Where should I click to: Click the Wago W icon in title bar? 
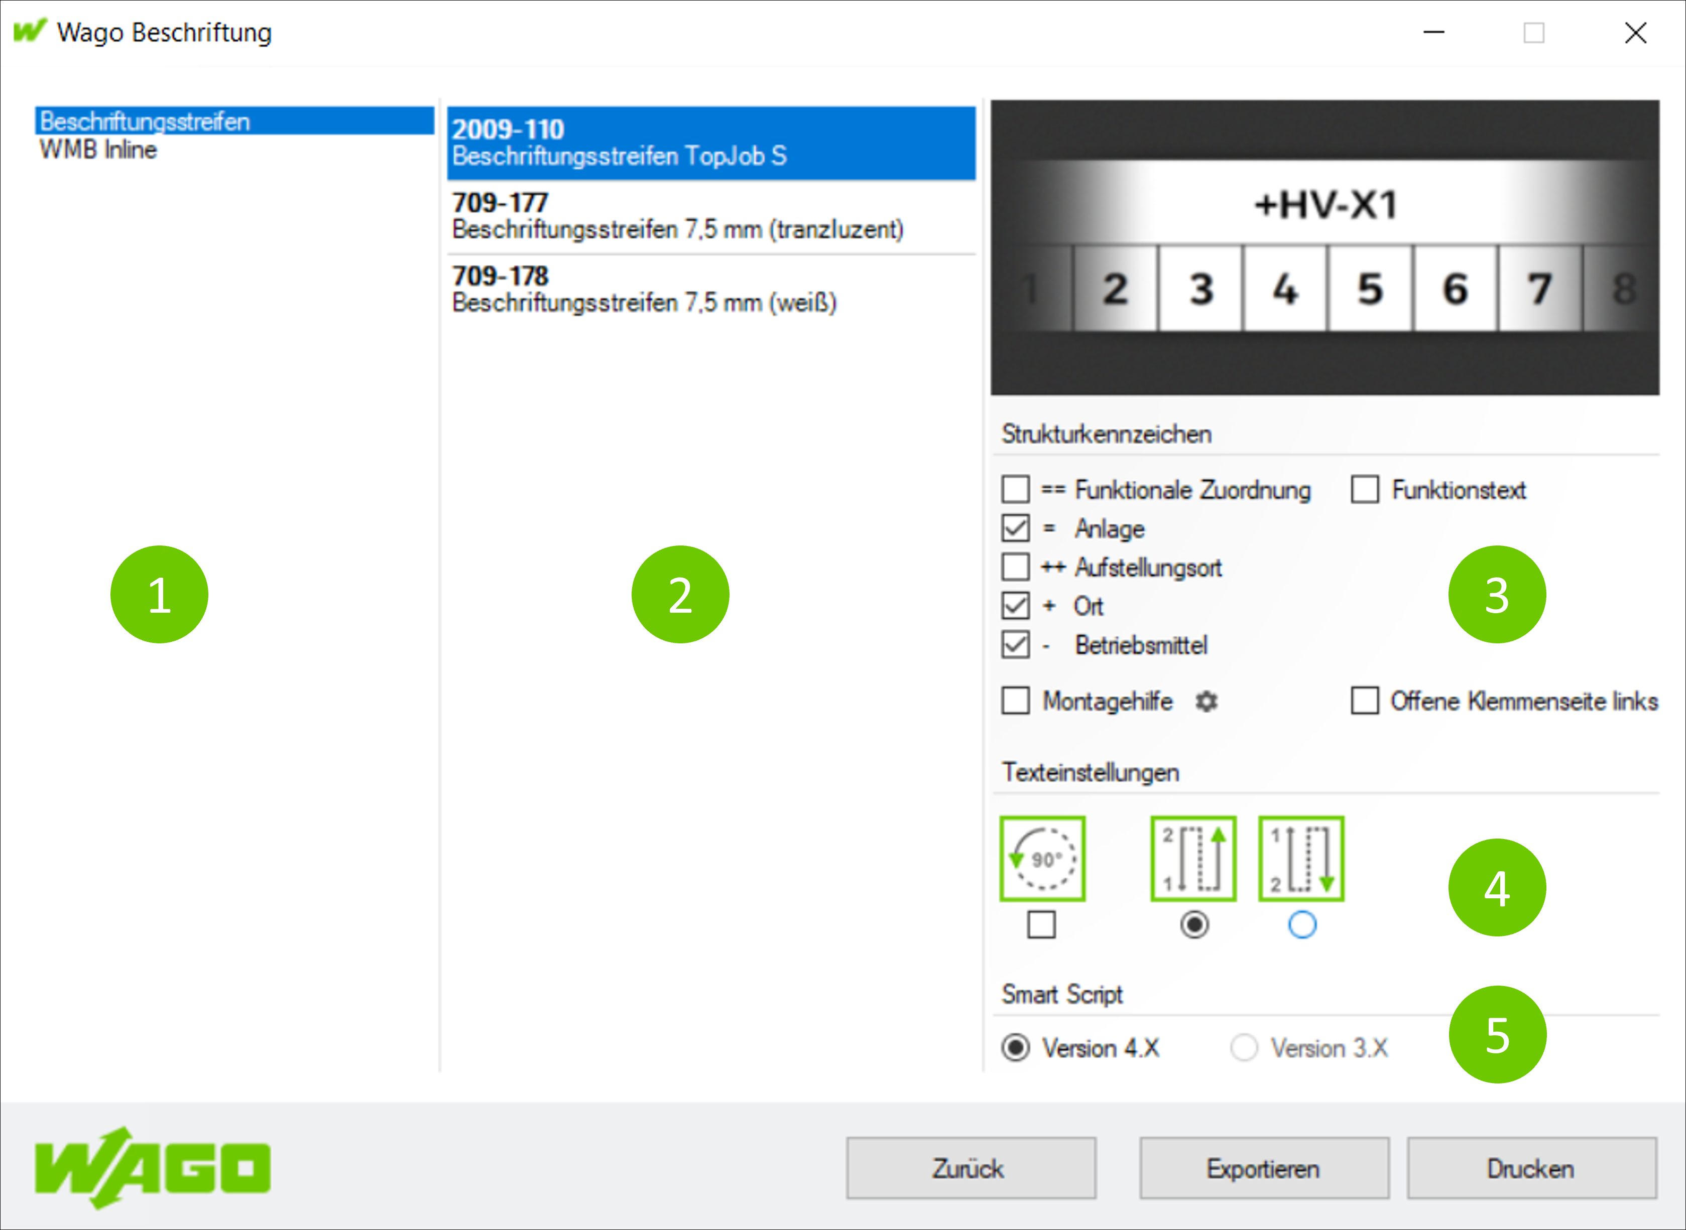pos(30,31)
